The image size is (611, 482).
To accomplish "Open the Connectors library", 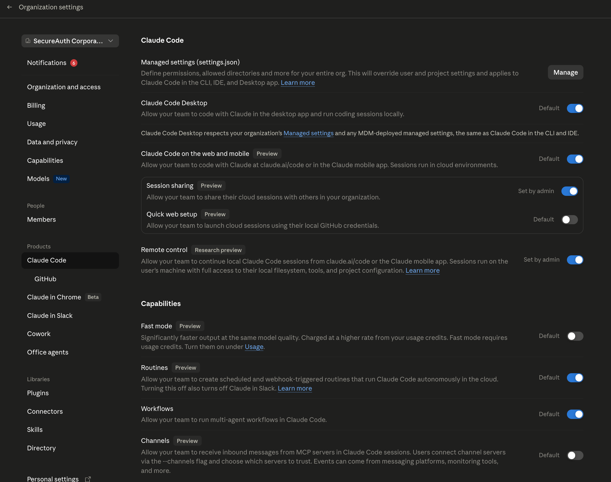I will click(x=70, y=411).
